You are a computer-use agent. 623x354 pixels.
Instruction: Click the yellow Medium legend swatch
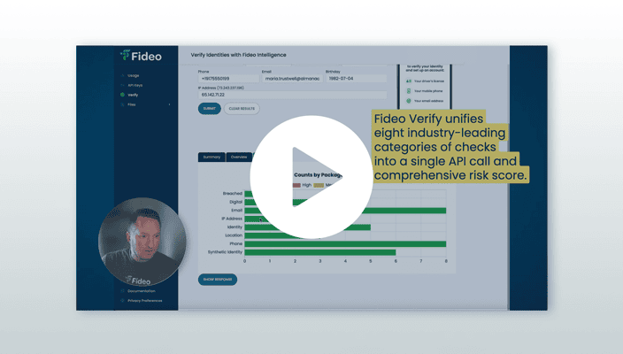(319, 185)
